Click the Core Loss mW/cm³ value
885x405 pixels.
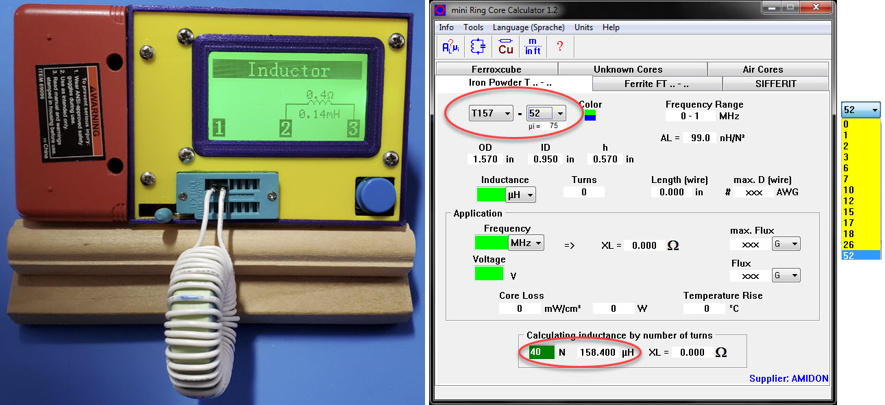pyautogui.click(x=520, y=309)
